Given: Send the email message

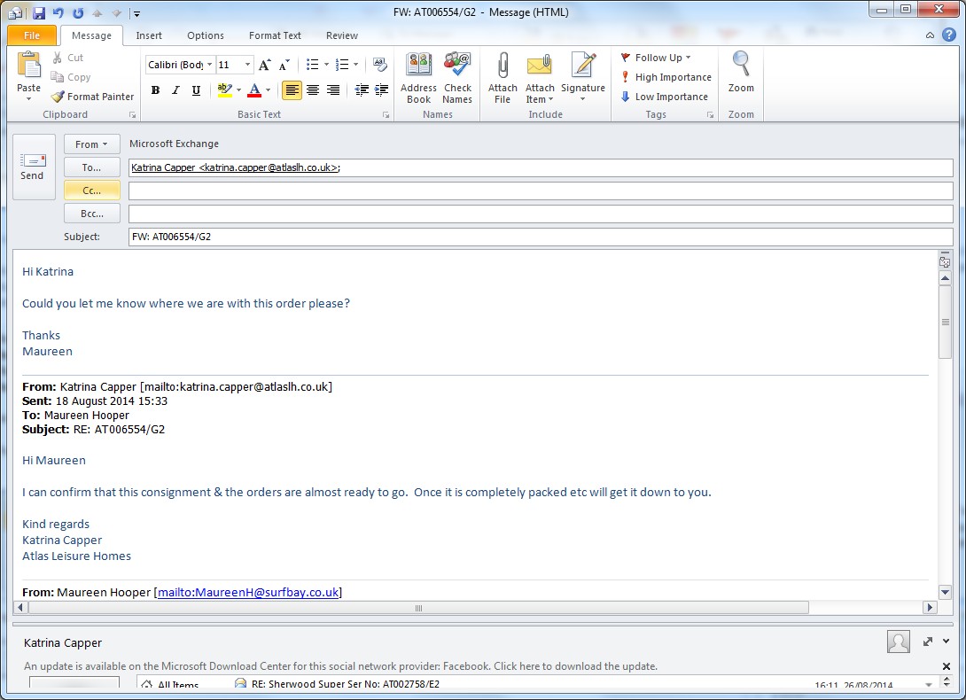Looking at the screenshot, I should pos(32,166).
